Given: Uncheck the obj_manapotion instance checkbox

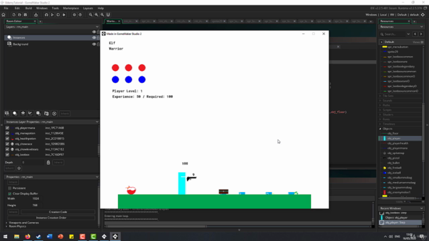Looking at the screenshot, I should (x=7, y=133).
